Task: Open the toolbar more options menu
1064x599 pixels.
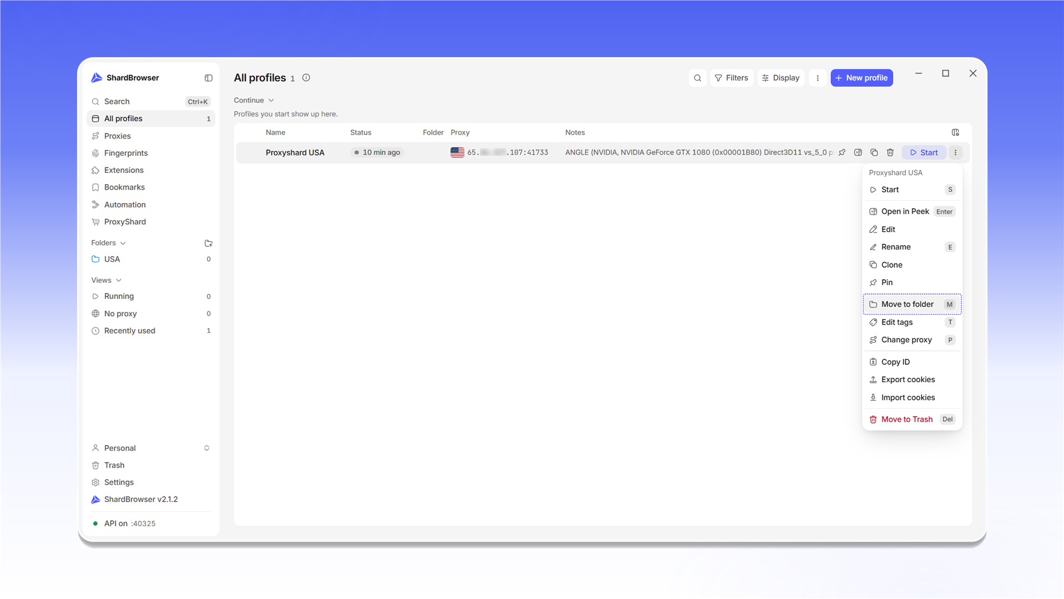Action: 817,78
